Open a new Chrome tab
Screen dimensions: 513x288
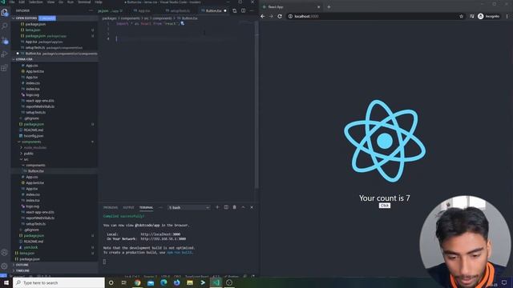click(329, 7)
